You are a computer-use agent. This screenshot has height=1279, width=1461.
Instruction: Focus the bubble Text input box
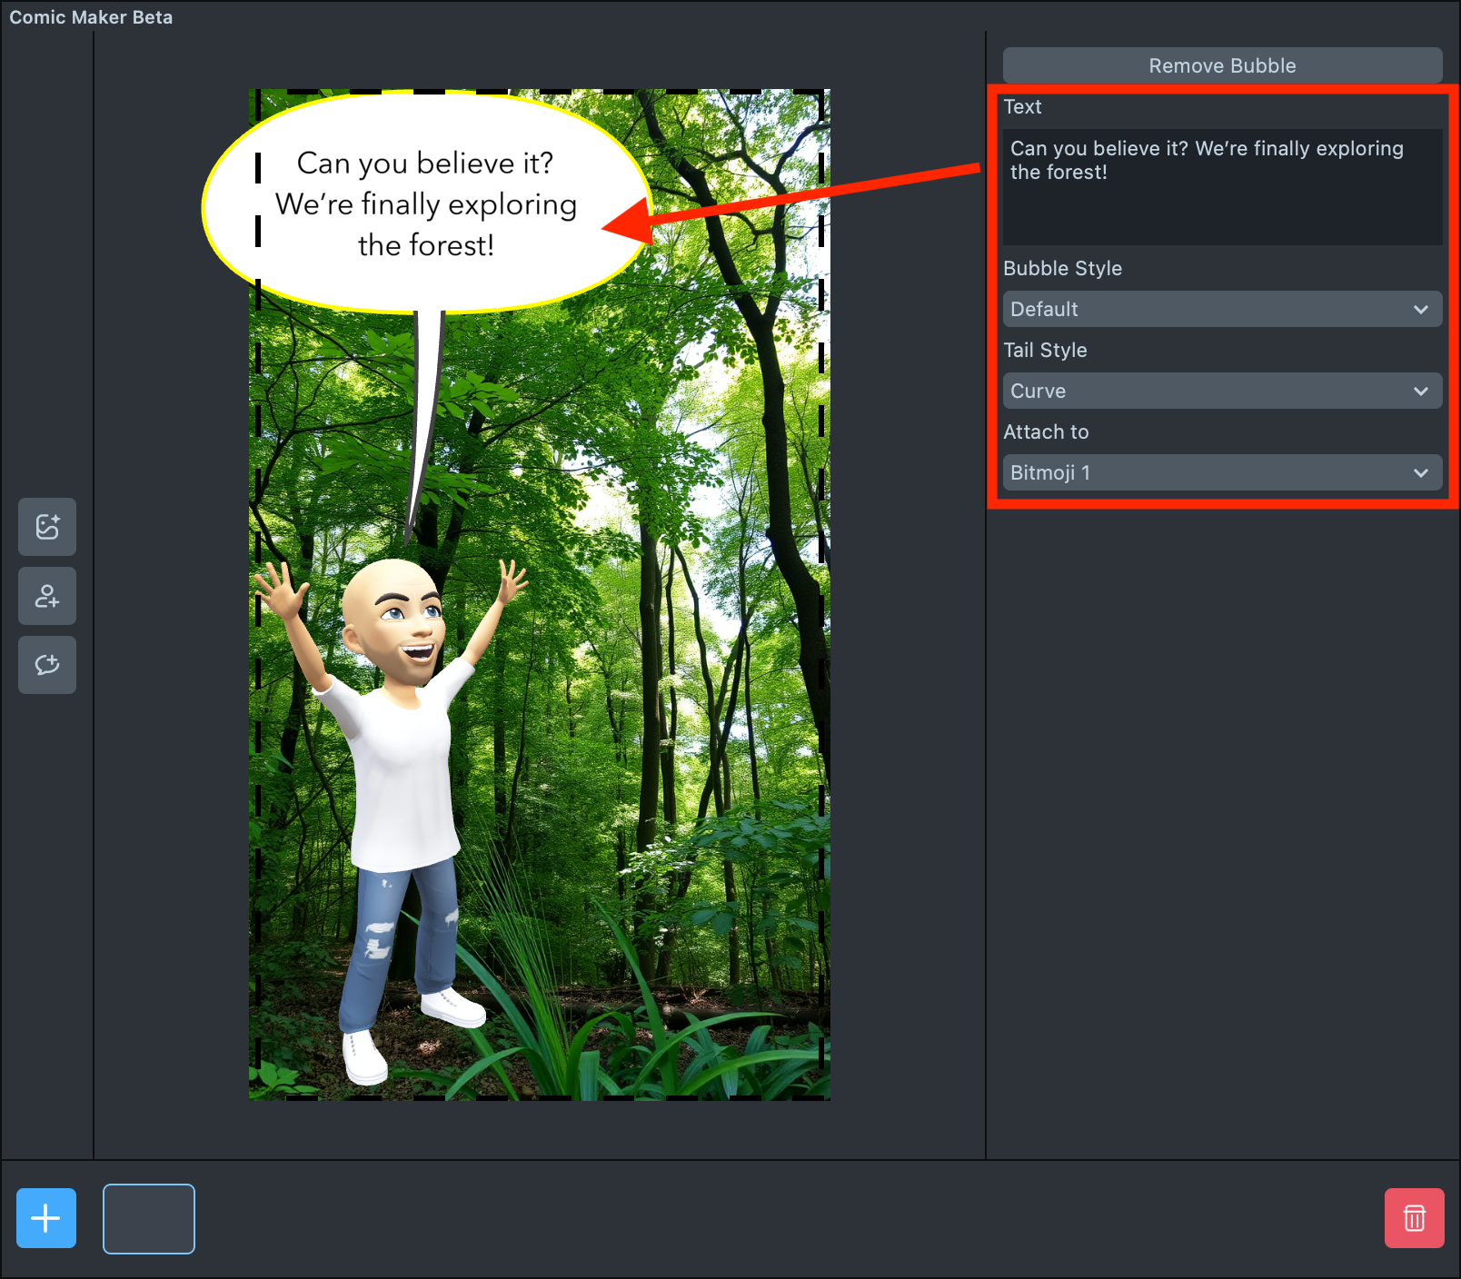coord(1222,186)
